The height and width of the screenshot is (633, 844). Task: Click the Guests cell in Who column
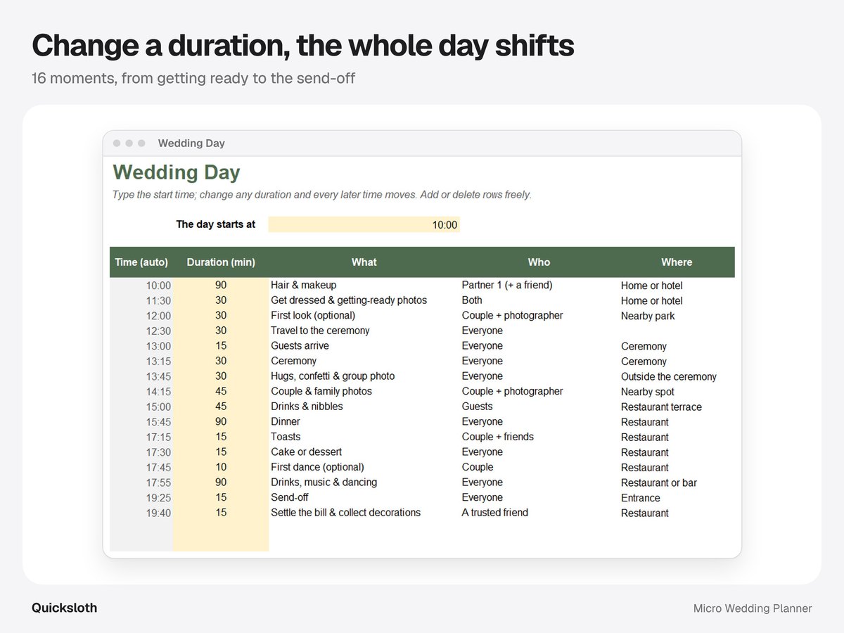(478, 407)
